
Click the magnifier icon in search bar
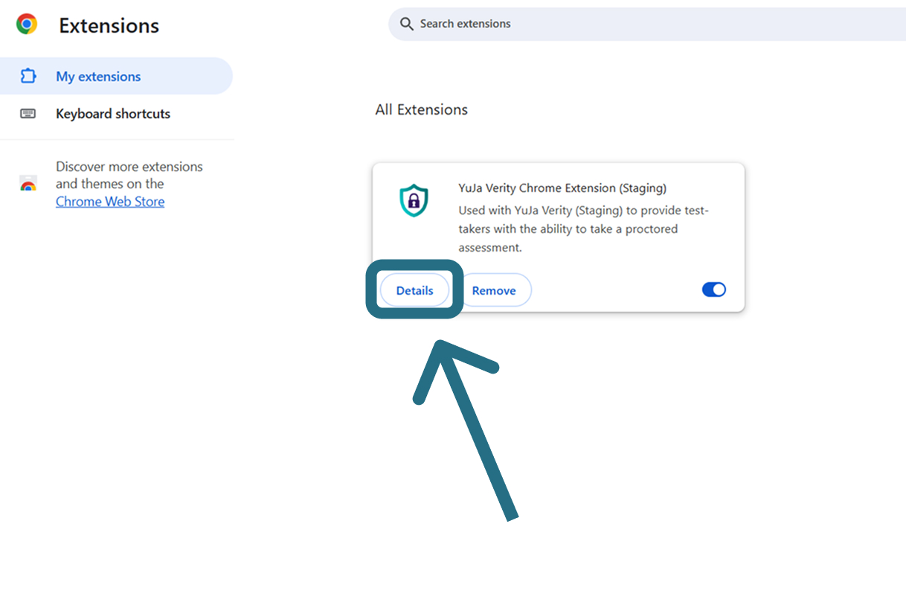tap(406, 24)
